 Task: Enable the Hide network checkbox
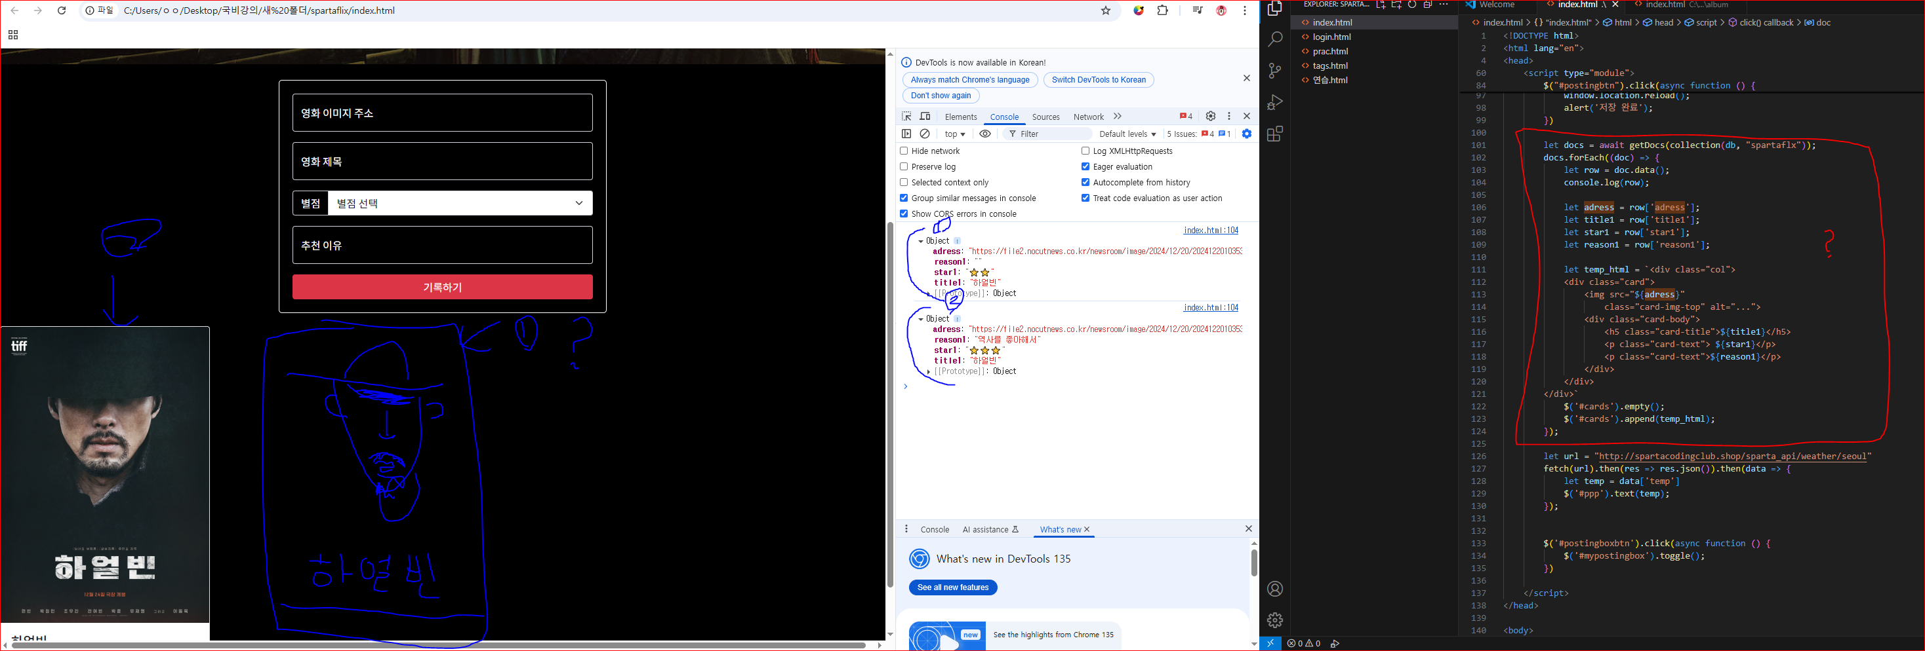(x=904, y=151)
